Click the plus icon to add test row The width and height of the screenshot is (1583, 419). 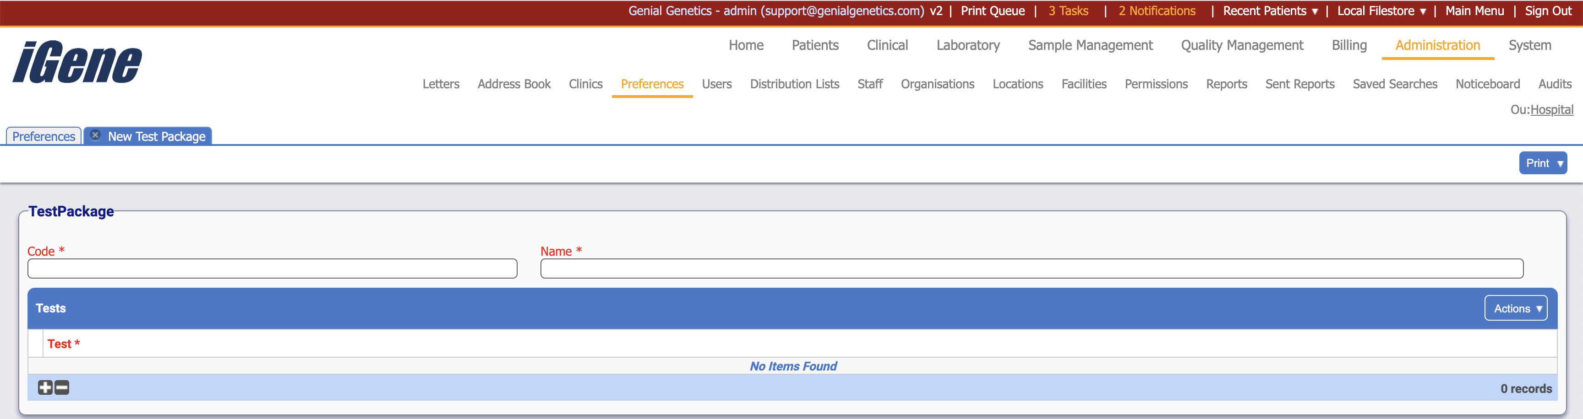45,387
